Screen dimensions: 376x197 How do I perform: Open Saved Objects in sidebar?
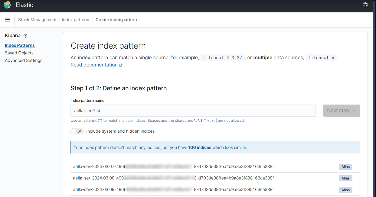pos(19,53)
